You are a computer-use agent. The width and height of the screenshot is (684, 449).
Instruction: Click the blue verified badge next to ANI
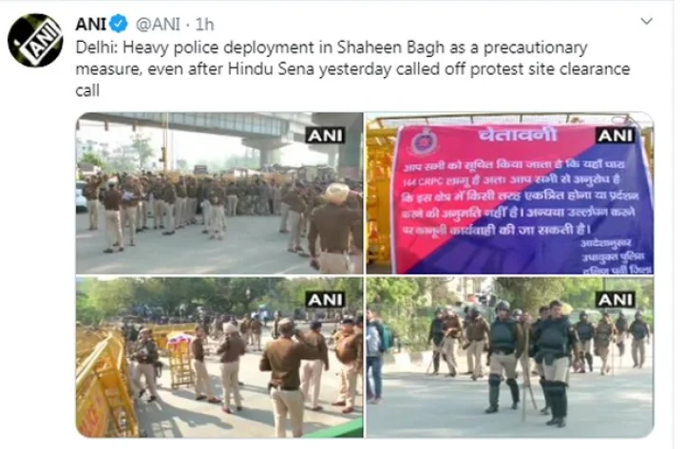tap(118, 24)
